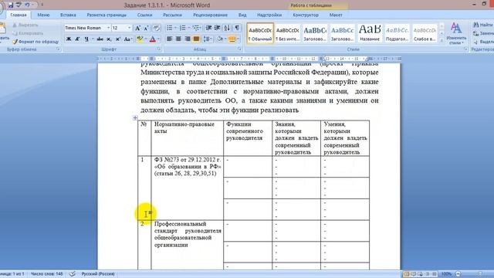Open font color dropdown arrow
Image resolution: width=494 pixels, height=278 pixels.
(x=158, y=39)
